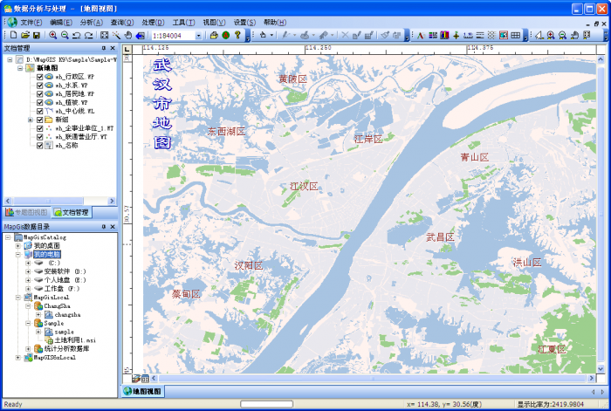Open the map scale 1:184004 dropdown
The image size is (611, 411).
click(199, 35)
